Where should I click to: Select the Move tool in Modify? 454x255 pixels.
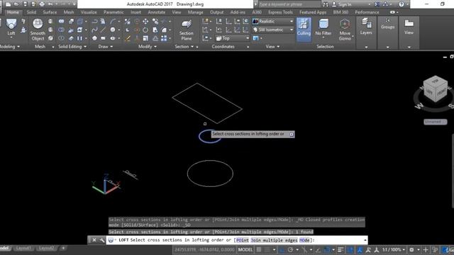[x=145, y=21]
